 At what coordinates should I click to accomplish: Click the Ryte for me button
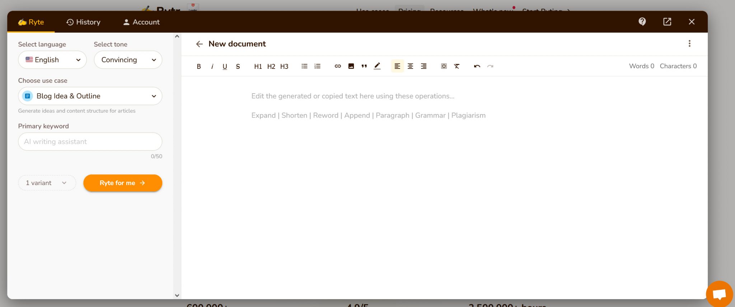click(123, 183)
